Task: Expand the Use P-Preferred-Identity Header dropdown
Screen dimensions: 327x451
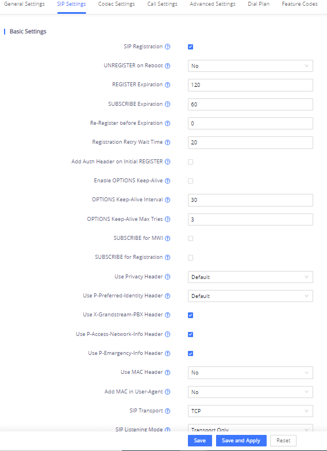Action: click(251, 296)
